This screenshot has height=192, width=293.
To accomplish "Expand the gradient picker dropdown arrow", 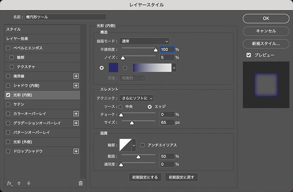I will pos(174,68).
